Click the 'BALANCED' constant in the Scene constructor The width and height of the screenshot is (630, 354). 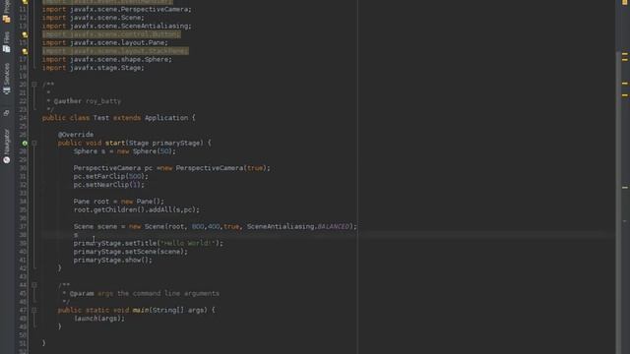click(334, 227)
